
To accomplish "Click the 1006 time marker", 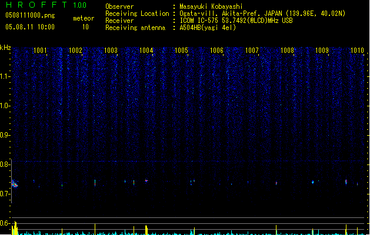I will (x=216, y=51).
